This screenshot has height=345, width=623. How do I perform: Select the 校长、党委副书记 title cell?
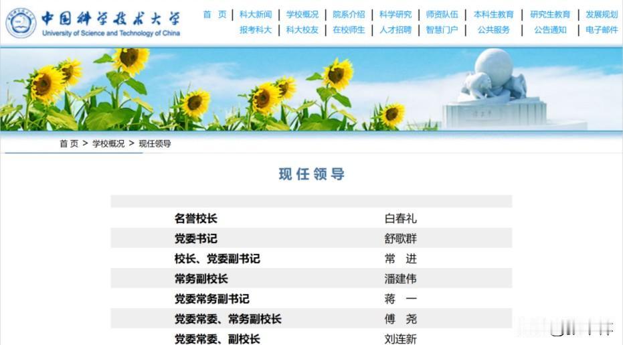tap(217, 259)
